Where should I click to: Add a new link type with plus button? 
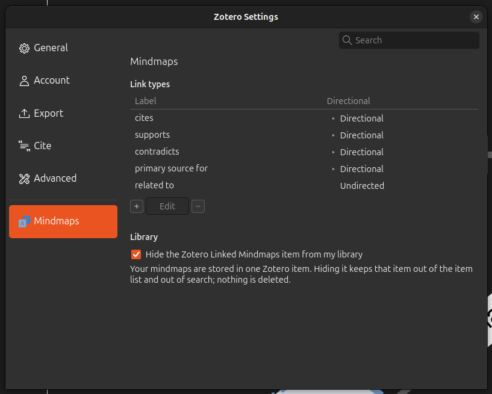(x=137, y=206)
